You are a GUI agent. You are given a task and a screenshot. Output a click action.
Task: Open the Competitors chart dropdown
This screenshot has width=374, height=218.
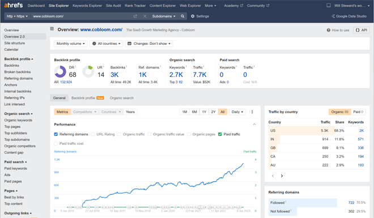coord(84,112)
